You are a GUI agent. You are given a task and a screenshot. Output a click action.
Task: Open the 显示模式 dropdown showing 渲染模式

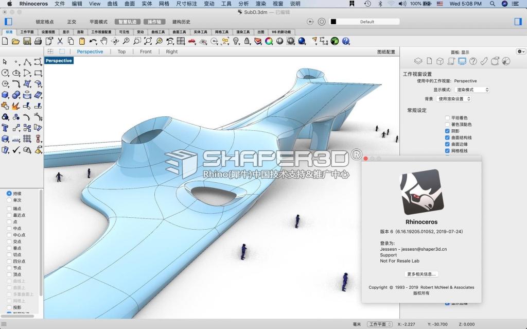(x=472, y=90)
